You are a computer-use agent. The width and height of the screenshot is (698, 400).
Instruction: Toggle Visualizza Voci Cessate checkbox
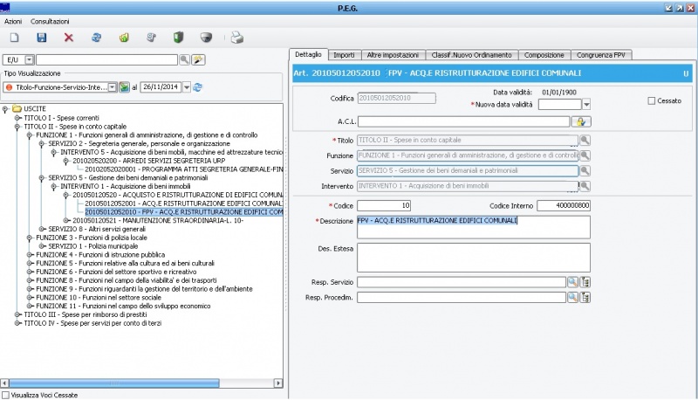tap(5, 395)
